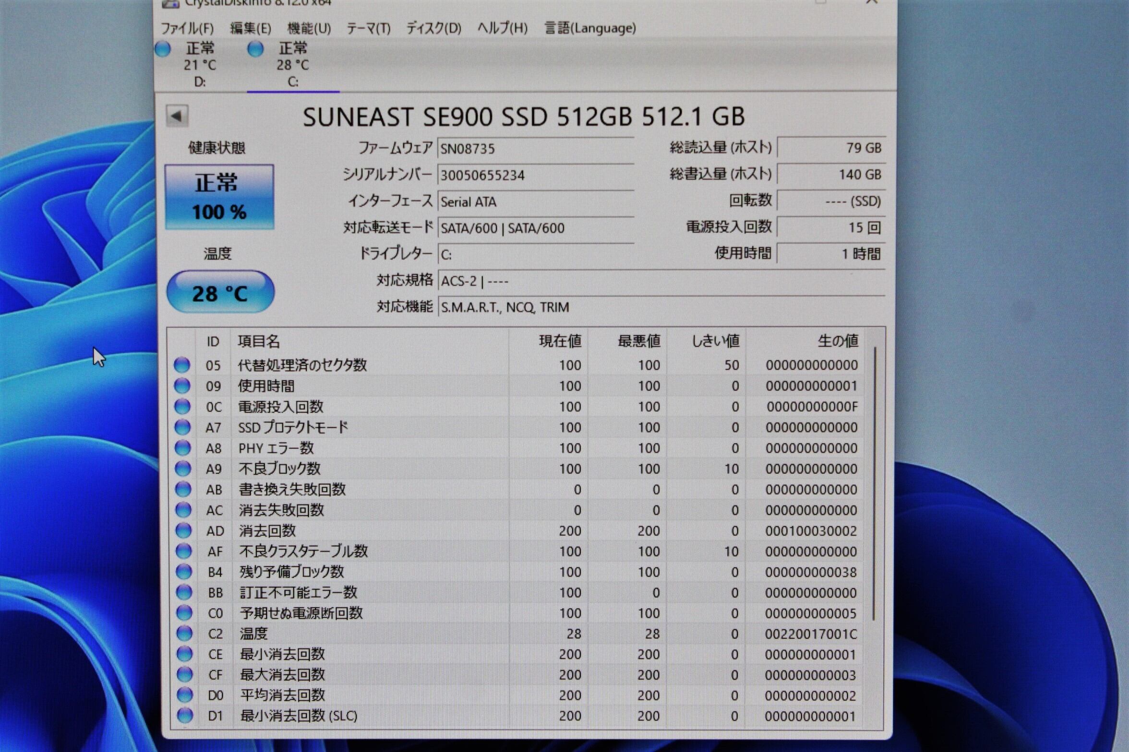Click status orb of row C2 温度
The height and width of the screenshot is (752, 1129).
pos(184,634)
